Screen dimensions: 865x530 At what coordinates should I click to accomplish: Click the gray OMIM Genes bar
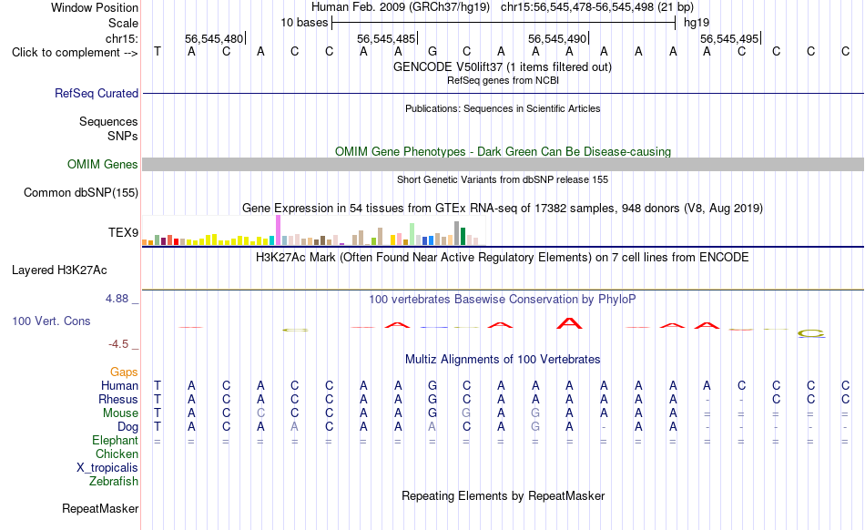504,164
